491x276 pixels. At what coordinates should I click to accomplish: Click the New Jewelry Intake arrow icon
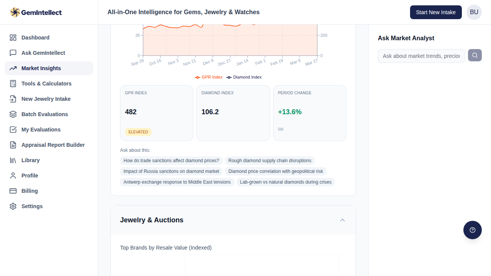coord(13,99)
